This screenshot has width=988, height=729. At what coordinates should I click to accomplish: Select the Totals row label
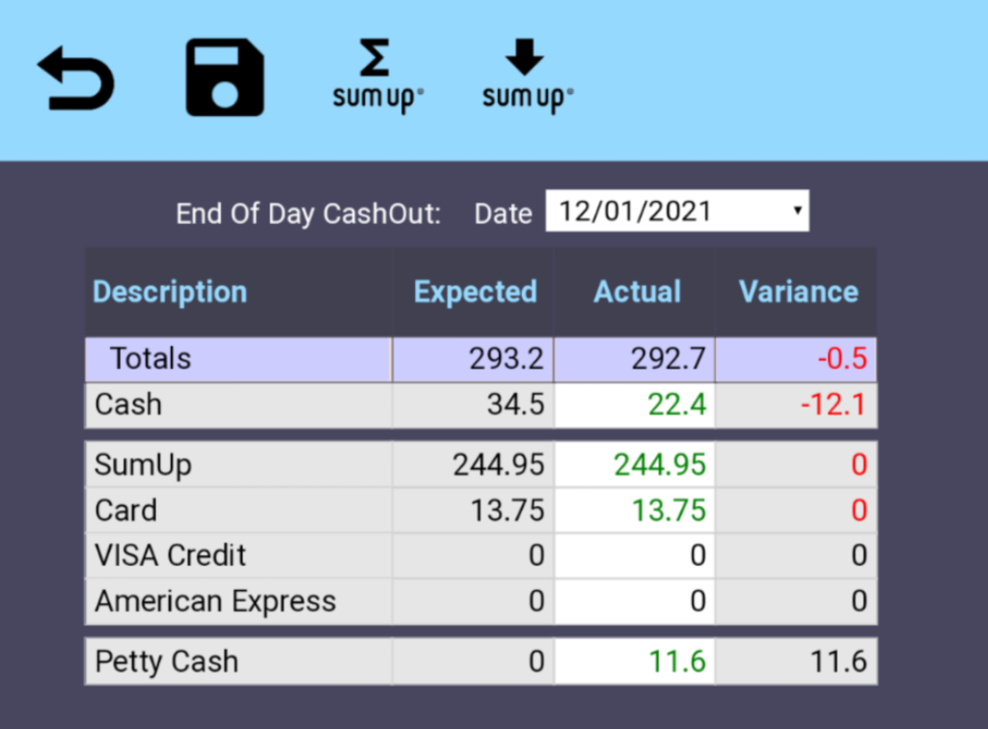click(x=151, y=359)
